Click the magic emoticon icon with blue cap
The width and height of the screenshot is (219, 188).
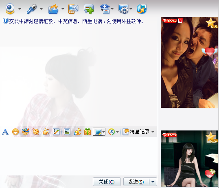(x=26, y=132)
